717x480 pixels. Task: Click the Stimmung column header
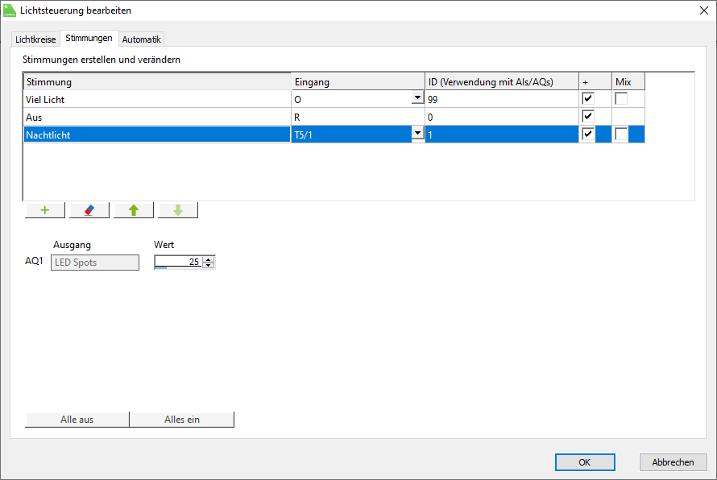pyautogui.click(x=157, y=82)
